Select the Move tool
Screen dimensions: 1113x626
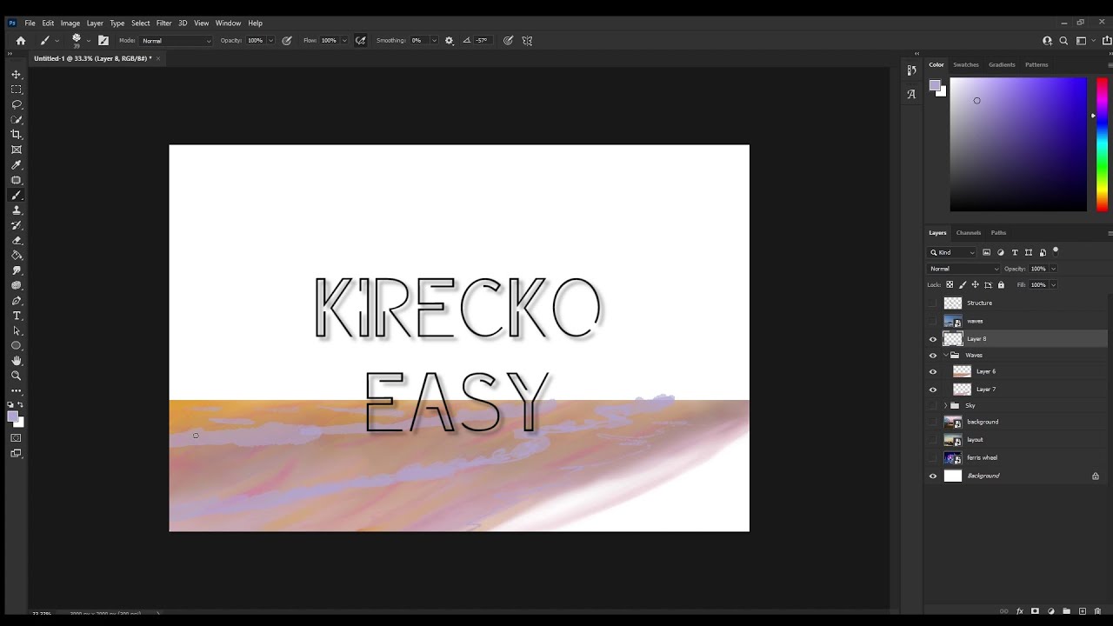coord(17,75)
